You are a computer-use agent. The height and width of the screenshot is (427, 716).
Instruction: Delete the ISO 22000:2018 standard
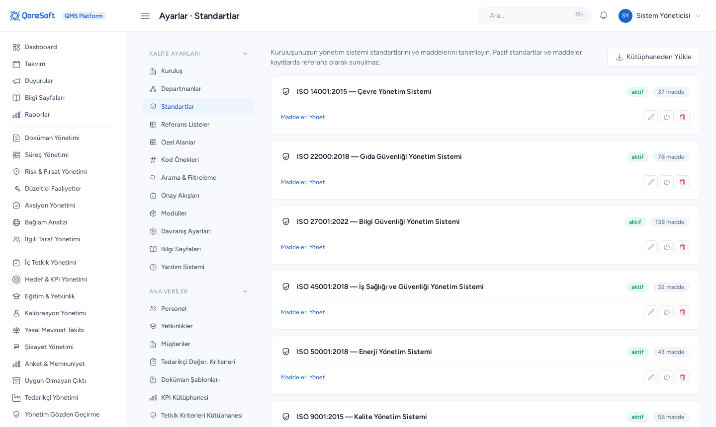pos(683,182)
